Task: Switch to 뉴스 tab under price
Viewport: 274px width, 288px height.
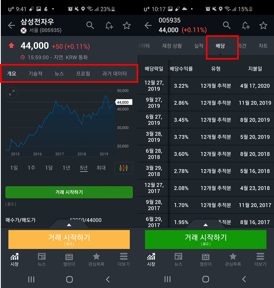Action: pyautogui.click(x=59, y=74)
